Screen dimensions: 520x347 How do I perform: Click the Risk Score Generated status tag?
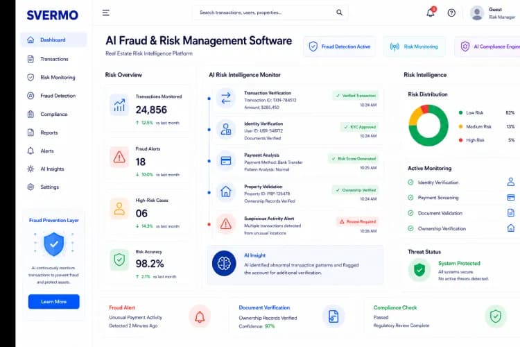353,159
